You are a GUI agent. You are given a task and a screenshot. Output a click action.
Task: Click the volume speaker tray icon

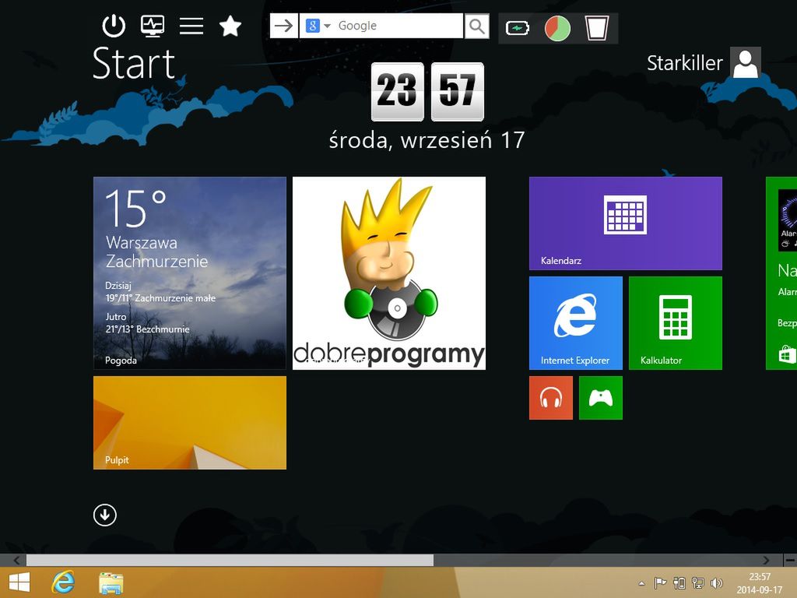[717, 583]
